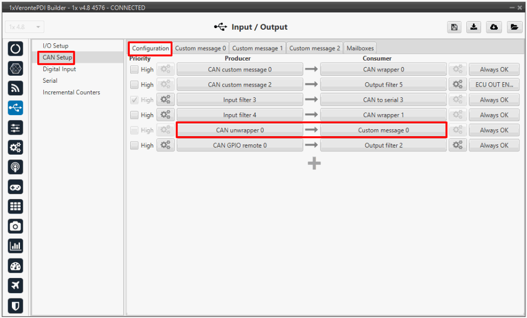527x318 pixels.
Task: Select Digital Input in the side list
Action: pyautogui.click(x=59, y=69)
